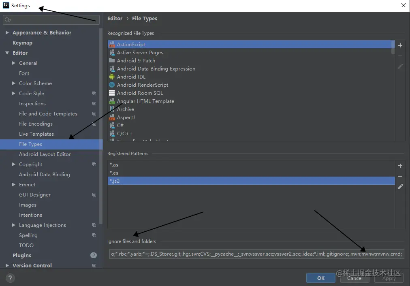The width and height of the screenshot is (410, 286).
Task: Click the Angular HTML Template icon
Action: point(112,101)
